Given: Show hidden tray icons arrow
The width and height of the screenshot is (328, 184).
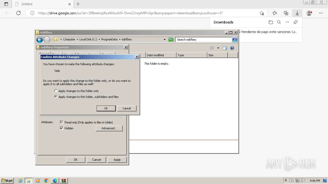Looking at the screenshot, I should pos(286,181).
